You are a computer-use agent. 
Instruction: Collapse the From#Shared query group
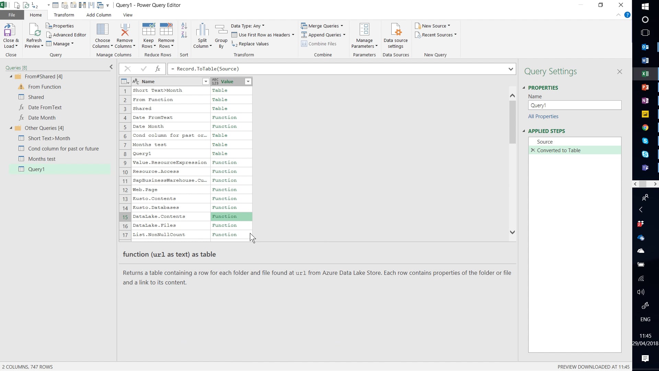tap(11, 76)
